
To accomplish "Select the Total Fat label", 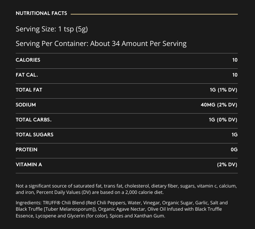I will pyautogui.click(x=29, y=90).
